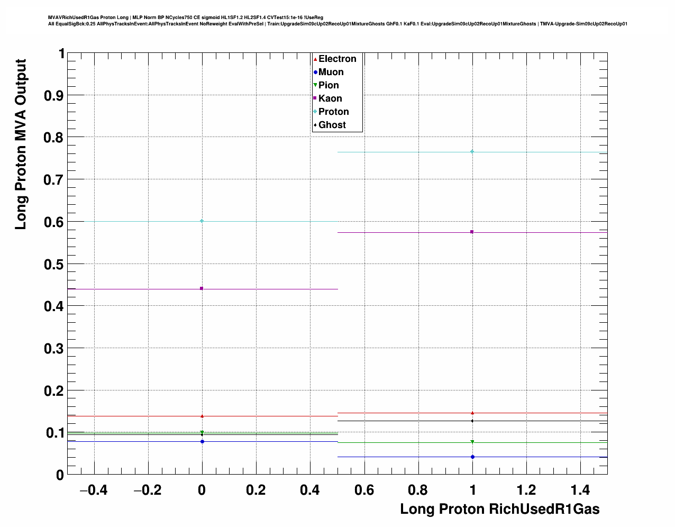Pick the Ghost diamond point at x=1
Image resolution: width=675 pixels, height=527 pixels.
472,421
